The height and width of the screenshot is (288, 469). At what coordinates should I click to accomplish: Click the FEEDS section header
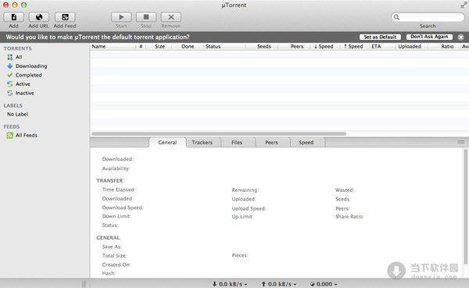(12, 126)
